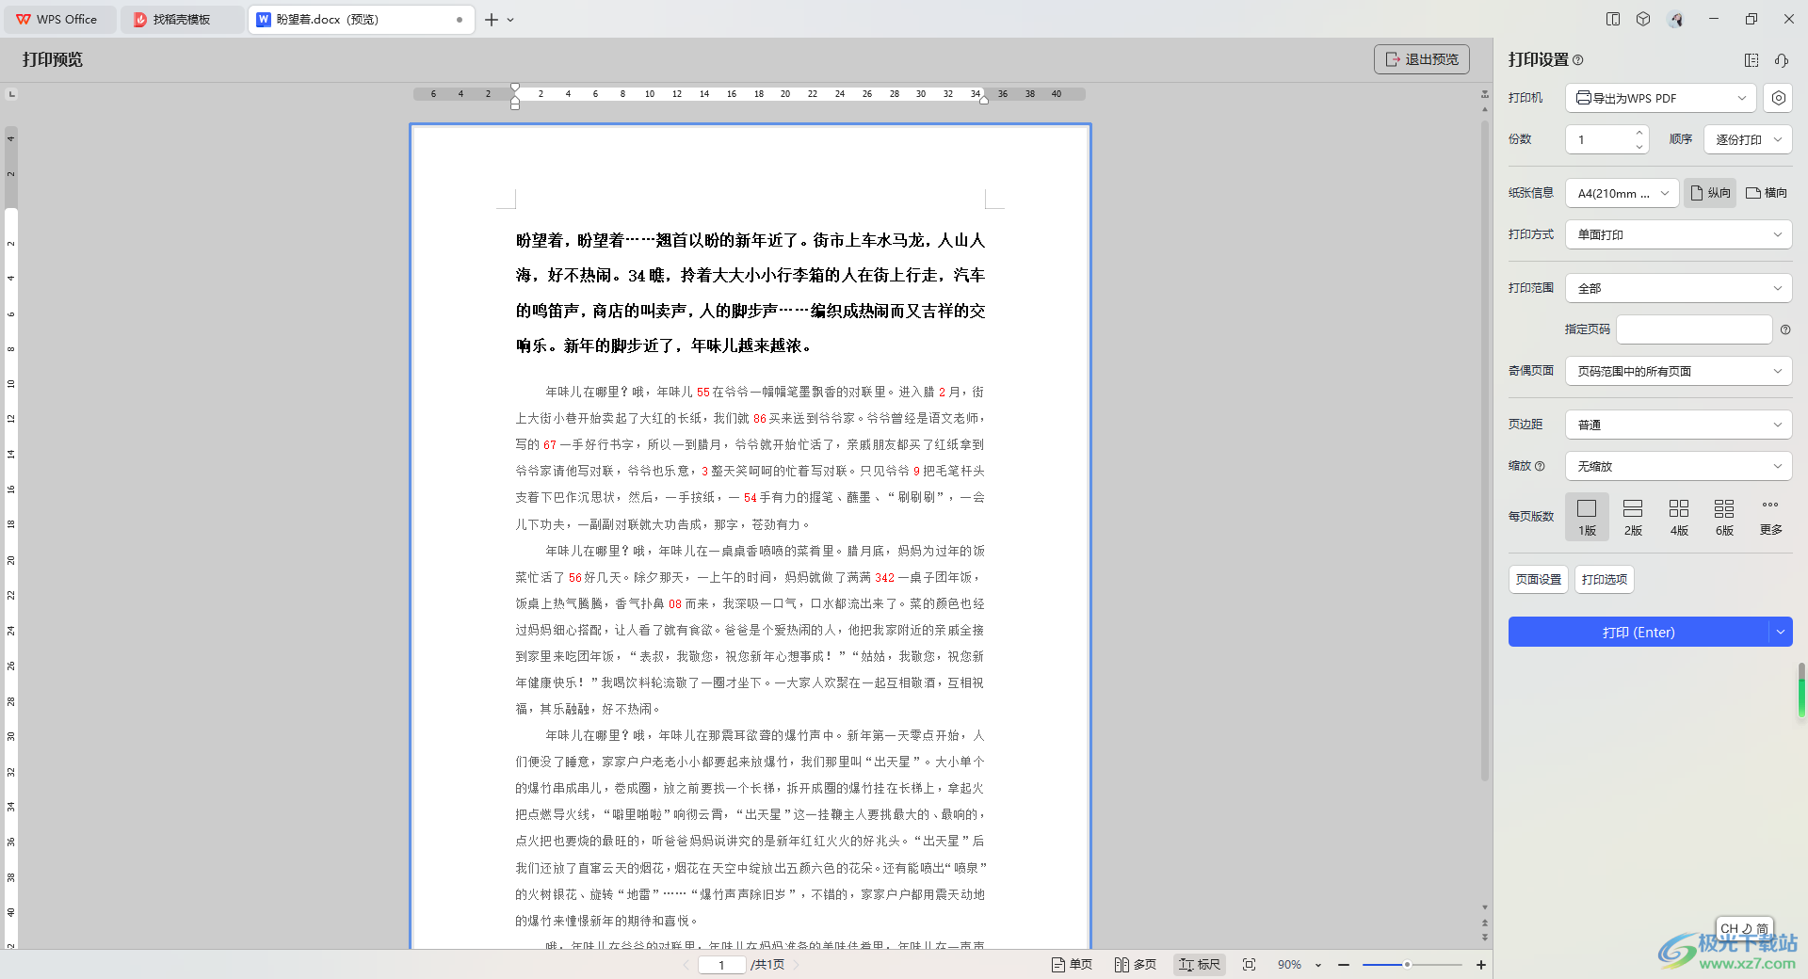The height and width of the screenshot is (979, 1808).
Task: Switch to the WPS Office home tab
Action: point(58,19)
